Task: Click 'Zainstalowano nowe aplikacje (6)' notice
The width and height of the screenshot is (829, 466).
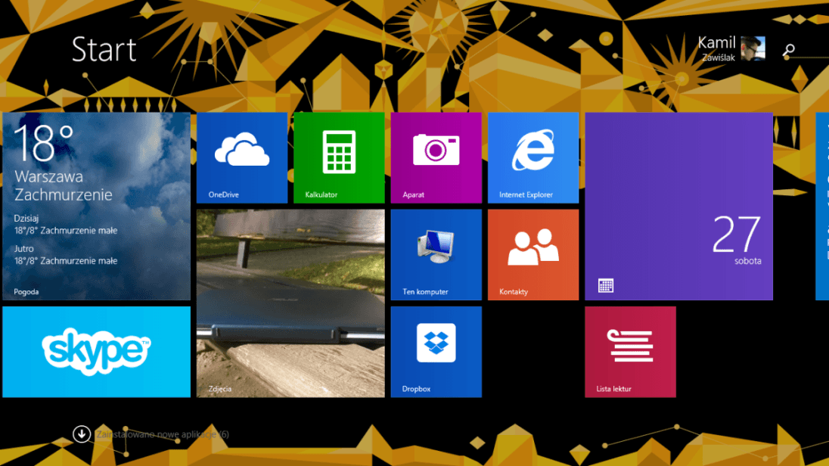Action: (163, 434)
